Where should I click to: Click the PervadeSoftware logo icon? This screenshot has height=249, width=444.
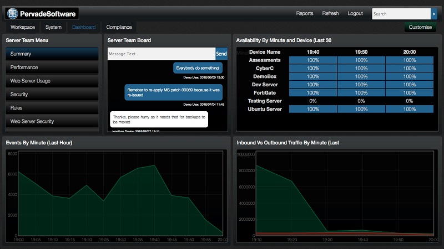[x=13, y=13]
